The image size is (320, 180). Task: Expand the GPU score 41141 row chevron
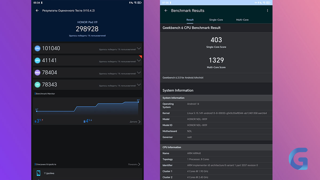click(139, 61)
